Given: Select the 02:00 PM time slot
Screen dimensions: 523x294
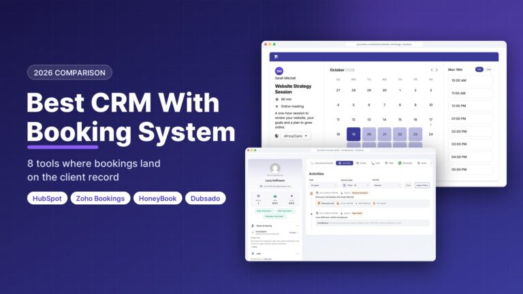Looking at the screenshot, I should (x=470, y=131).
